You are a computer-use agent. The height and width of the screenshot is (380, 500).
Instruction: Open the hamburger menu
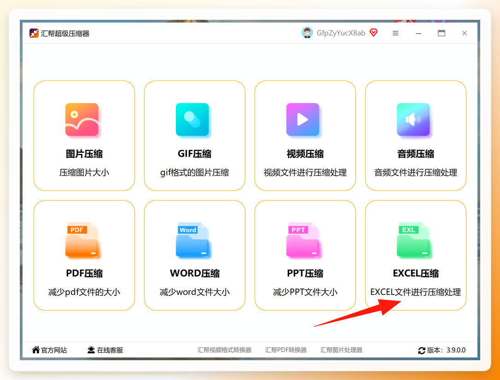click(x=395, y=33)
